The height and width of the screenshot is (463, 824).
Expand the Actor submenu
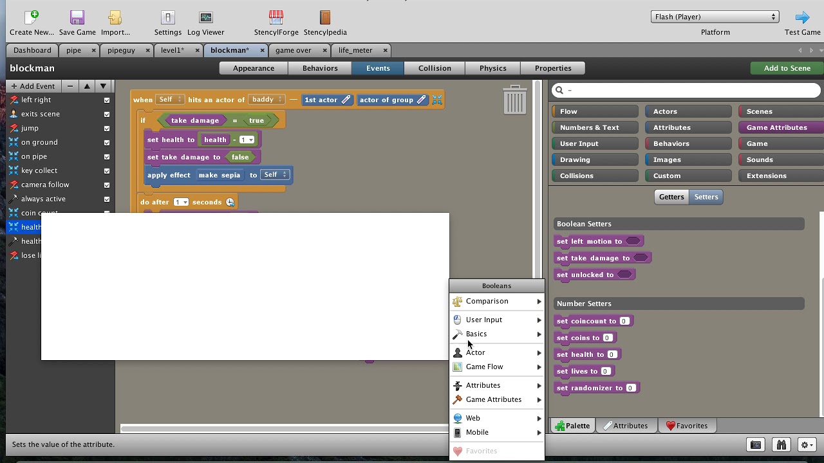496,352
